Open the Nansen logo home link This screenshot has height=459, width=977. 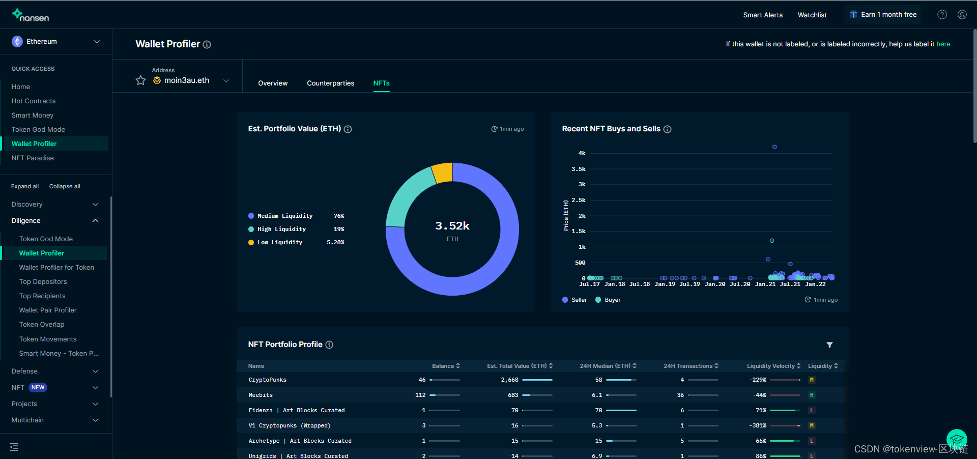(x=31, y=15)
